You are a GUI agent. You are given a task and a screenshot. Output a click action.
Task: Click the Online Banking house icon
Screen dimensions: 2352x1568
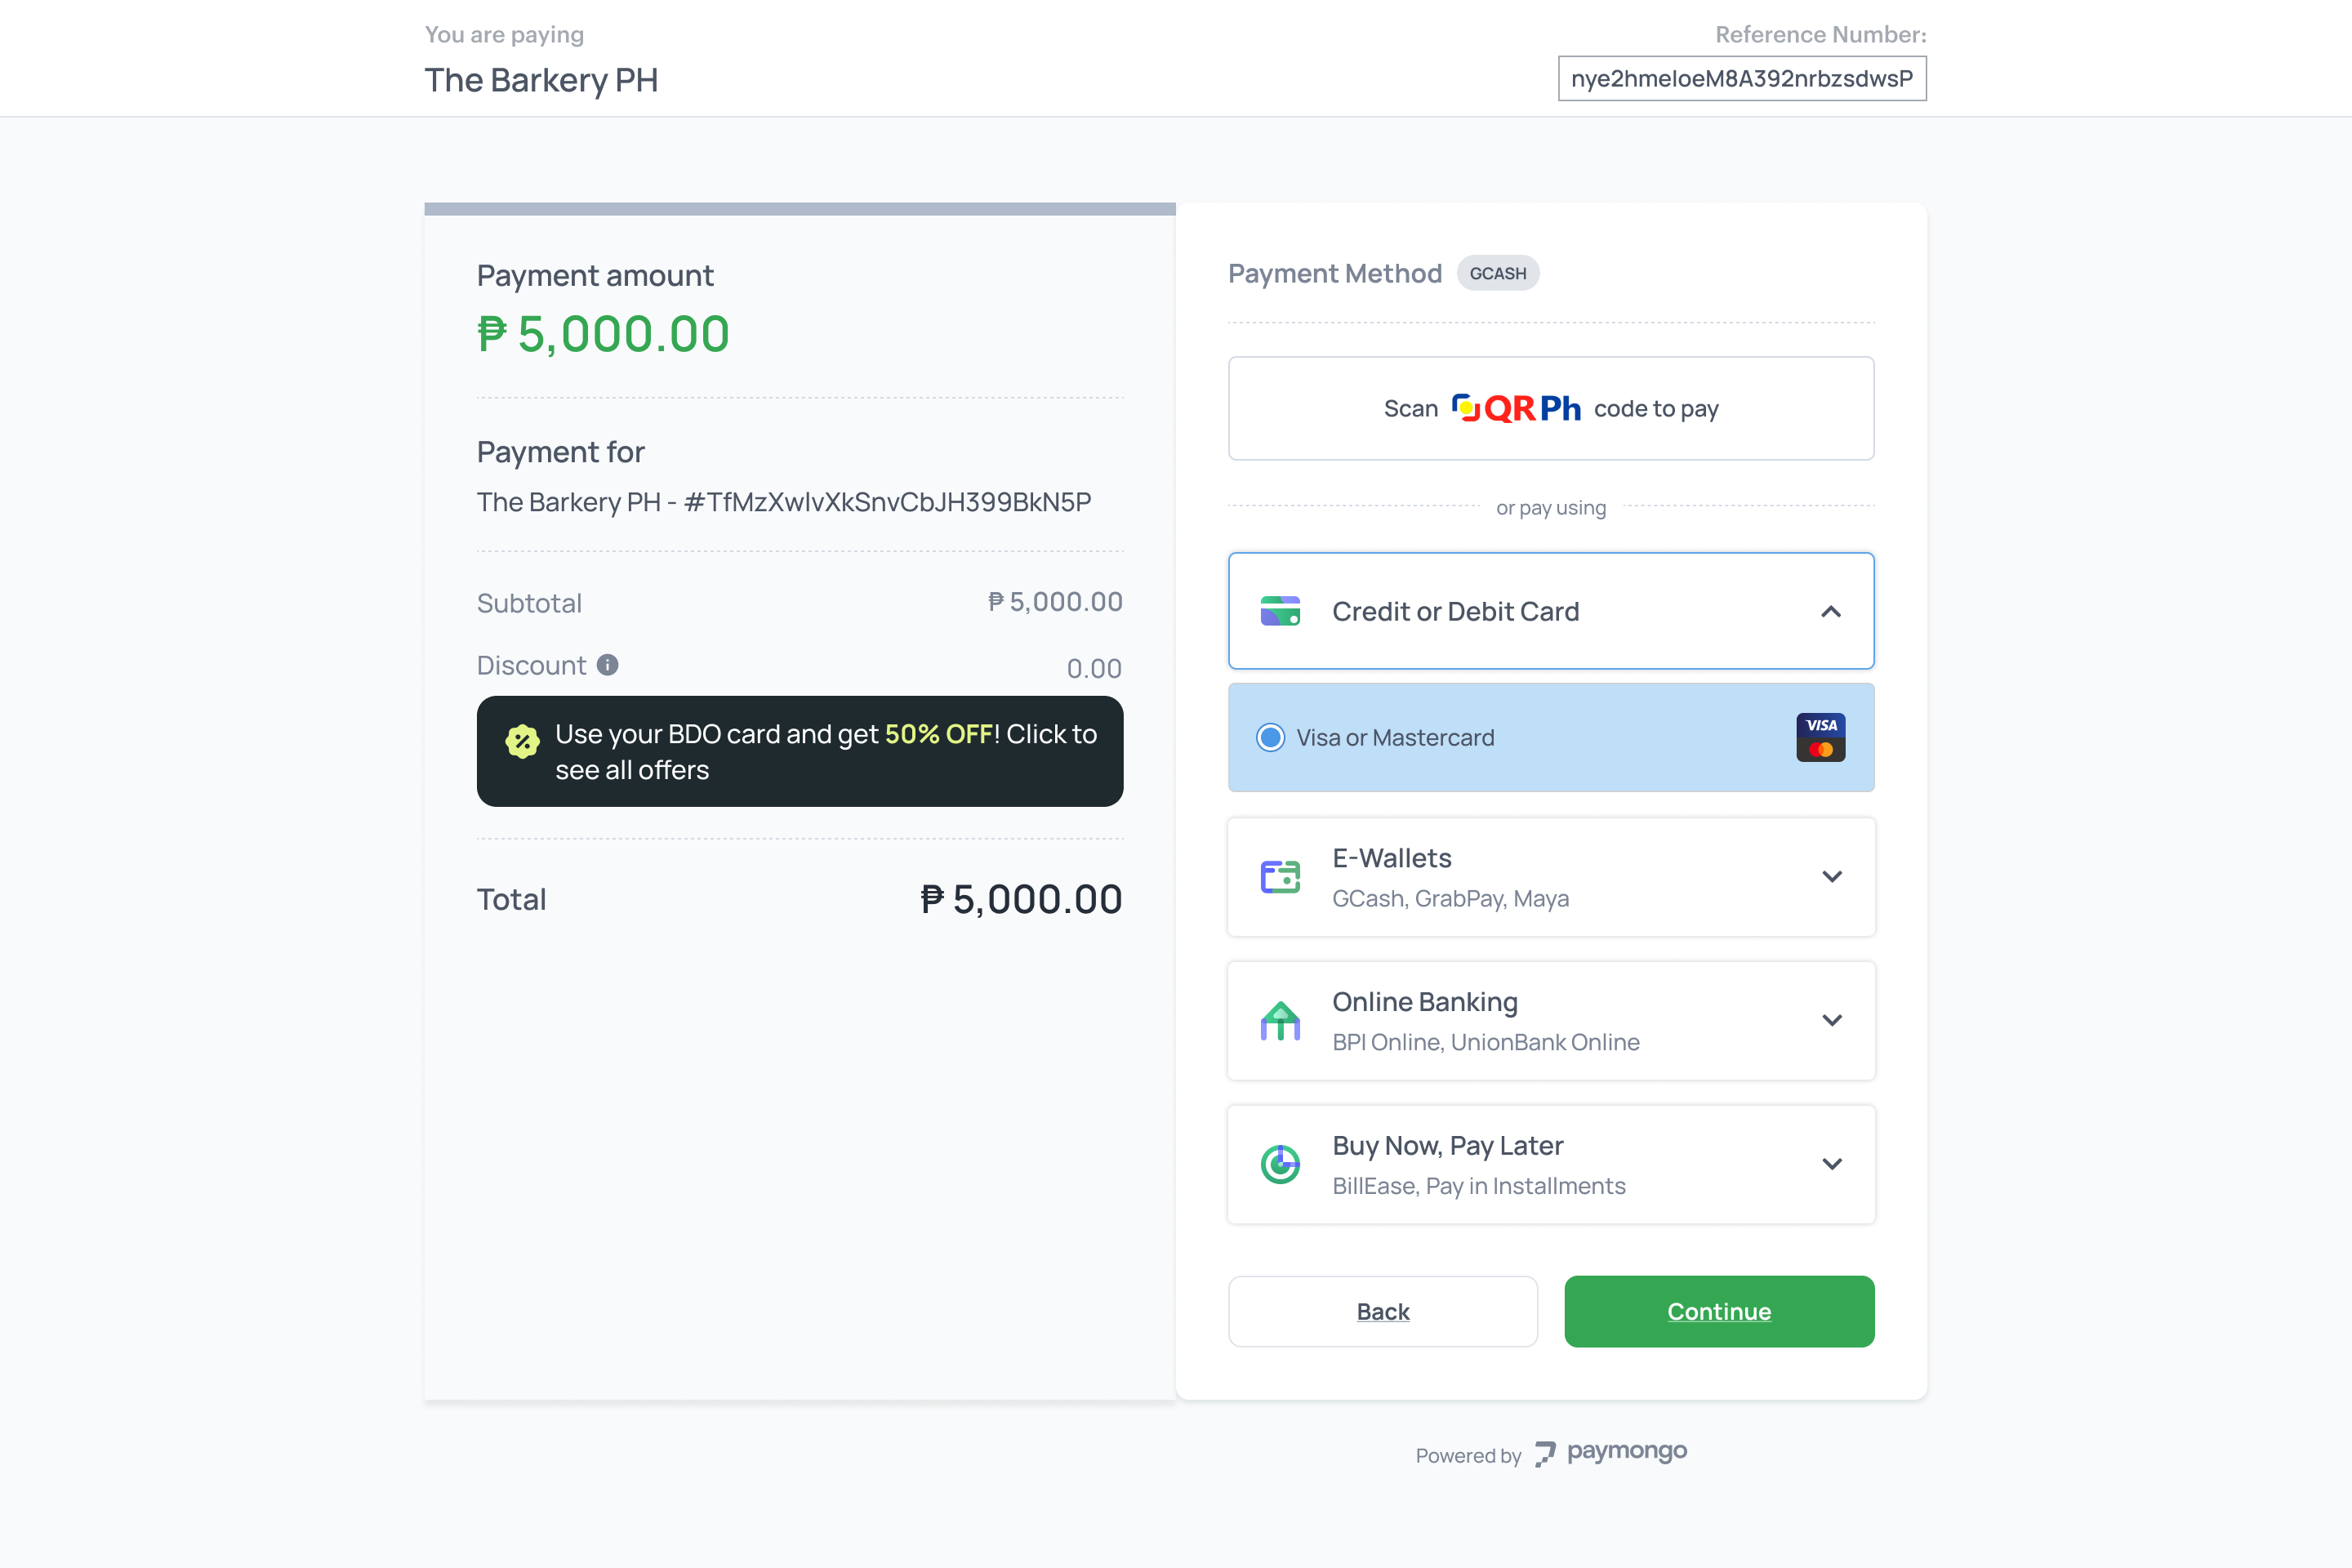tap(1280, 1021)
